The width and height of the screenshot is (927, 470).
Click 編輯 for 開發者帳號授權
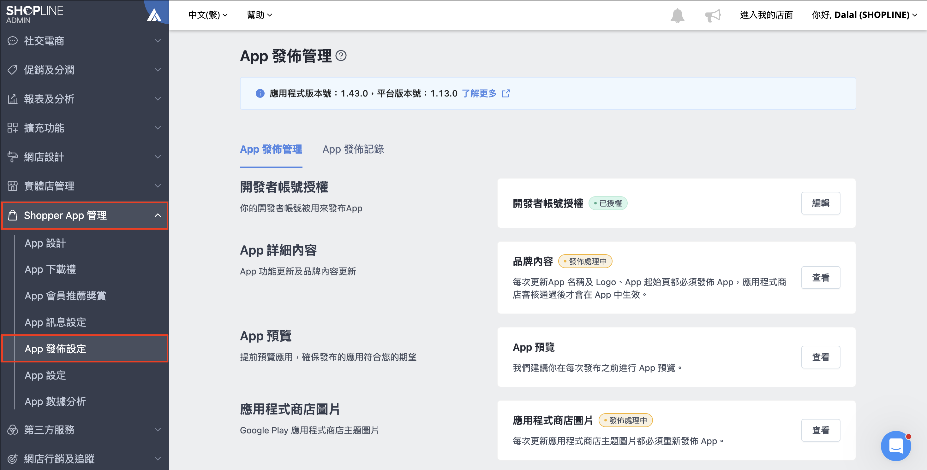(x=821, y=203)
